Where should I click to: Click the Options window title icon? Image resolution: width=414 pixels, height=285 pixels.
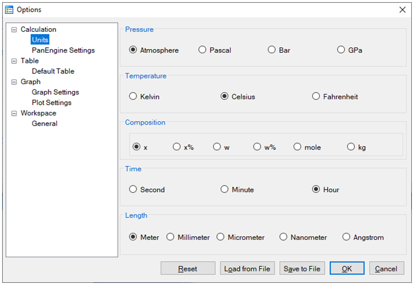click(x=9, y=10)
